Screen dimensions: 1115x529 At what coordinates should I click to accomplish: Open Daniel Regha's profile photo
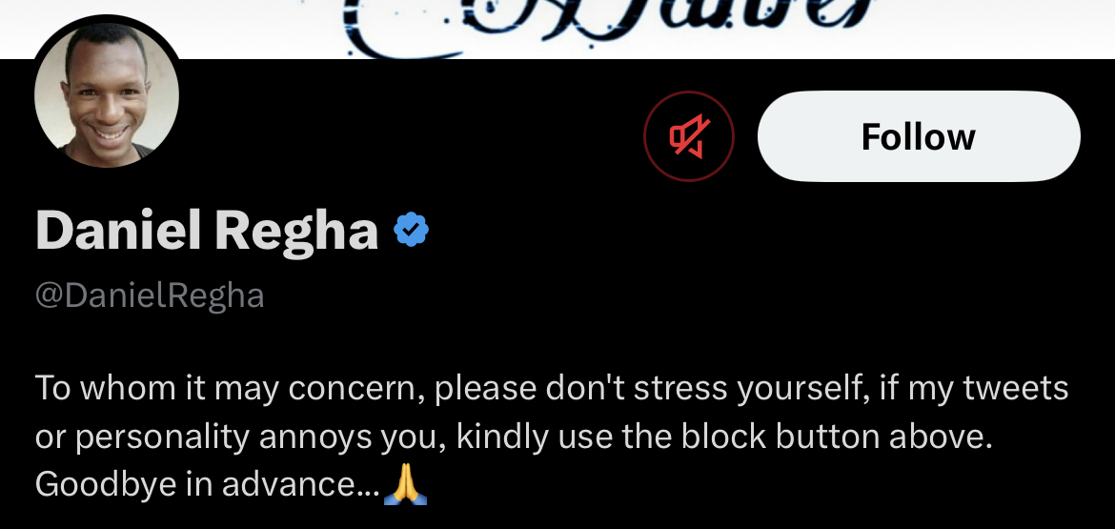(107, 94)
